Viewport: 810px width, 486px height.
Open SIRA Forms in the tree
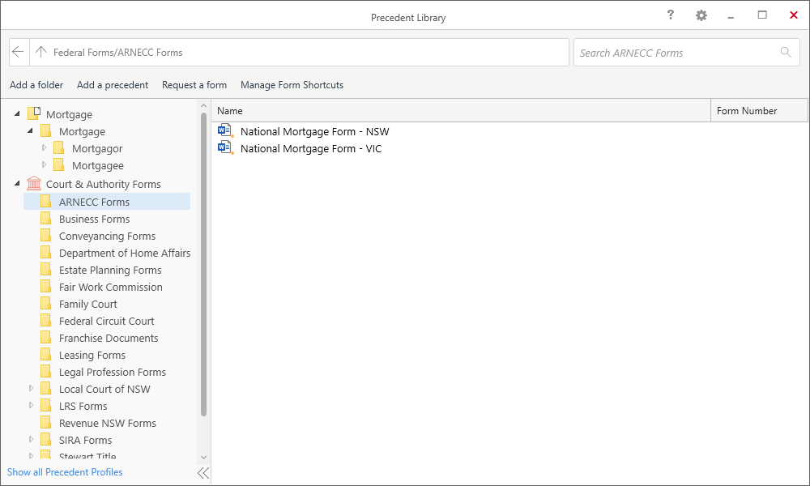pos(85,441)
